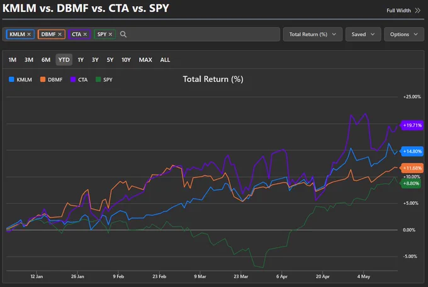428x287 pixels.
Task: Remove the CTA ticker tag
Action: [x=85, y=34]
